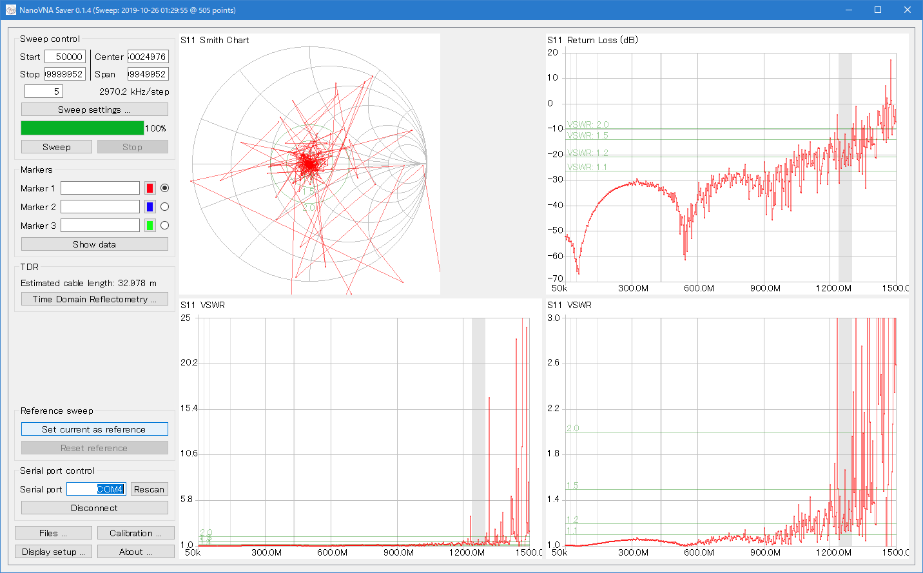923x573 pixels.
Task: Select the Marker 2 radio button
Action: (165, 207)
